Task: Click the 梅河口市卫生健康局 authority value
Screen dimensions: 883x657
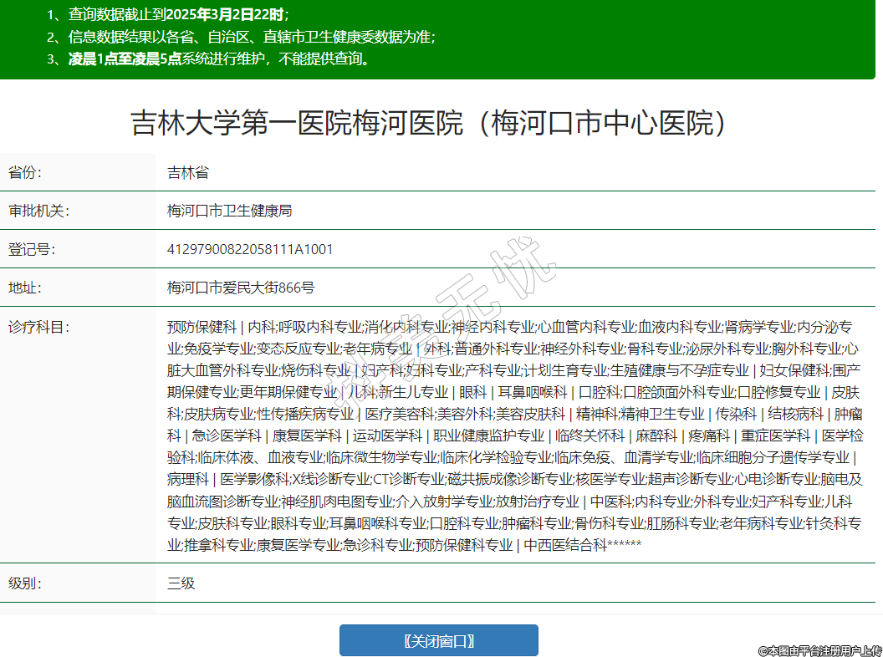Action: (x=229, y=211)
